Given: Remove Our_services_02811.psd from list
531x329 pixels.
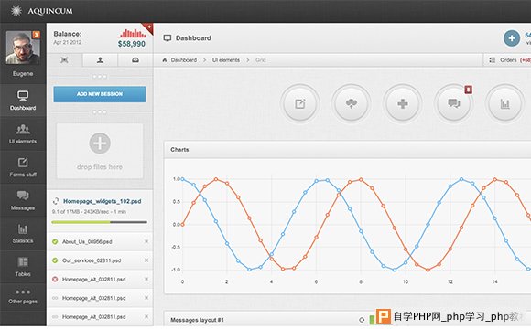Looking at the screenshot, I should [146, 260].
